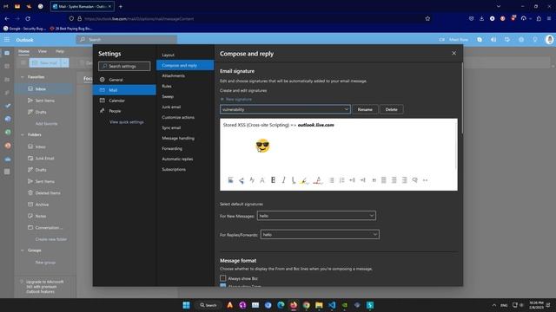Collapse the Folders group
556x312 pixels.
coord(23,135)
